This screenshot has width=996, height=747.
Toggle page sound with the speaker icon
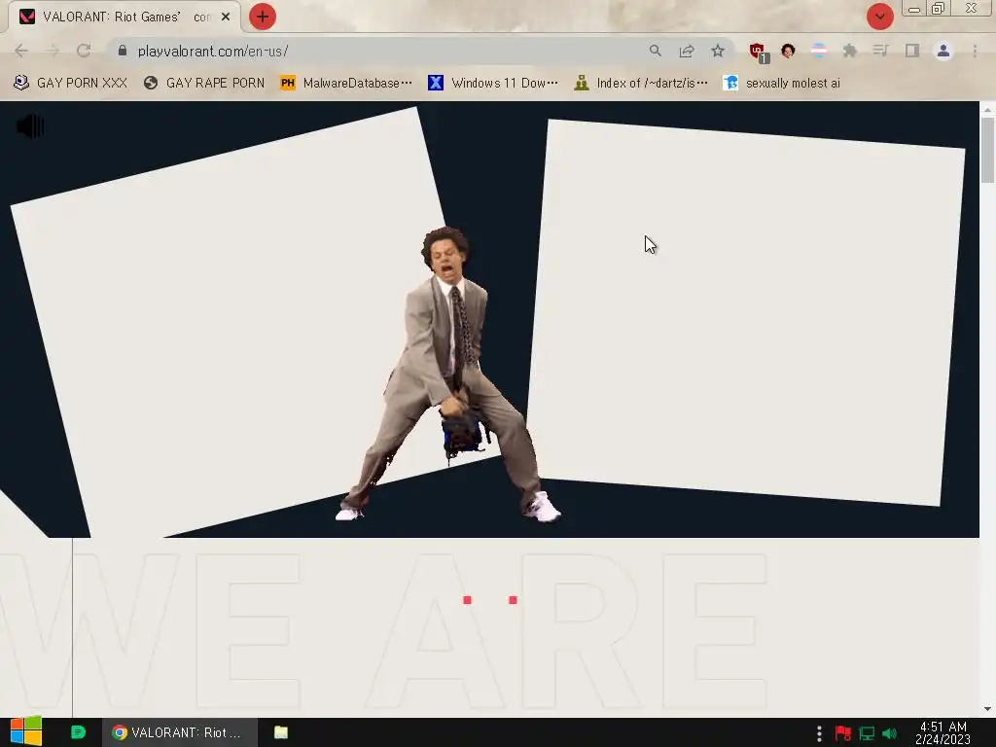point(30,126)
